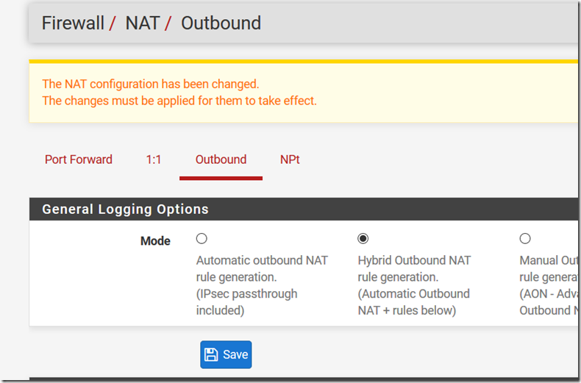Click Outbound in the page breadcrumb
The height and width of the screenshot is (383, 581).
coord(221,23)
